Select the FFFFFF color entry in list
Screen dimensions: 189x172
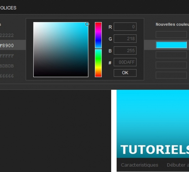tap(7, 56)
